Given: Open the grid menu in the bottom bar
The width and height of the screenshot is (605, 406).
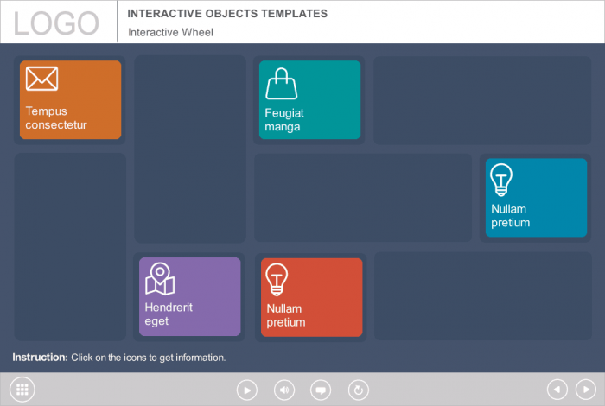Looking at the screenshot, I should [22, 390].
